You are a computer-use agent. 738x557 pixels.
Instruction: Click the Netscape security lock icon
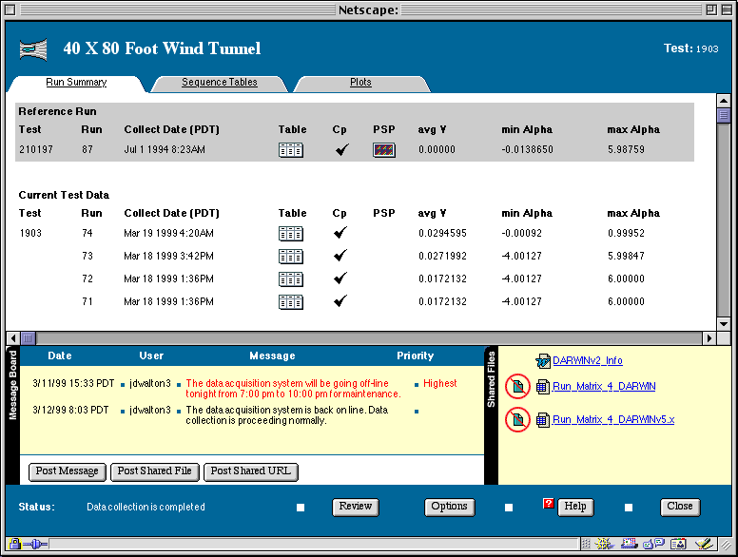14,545
